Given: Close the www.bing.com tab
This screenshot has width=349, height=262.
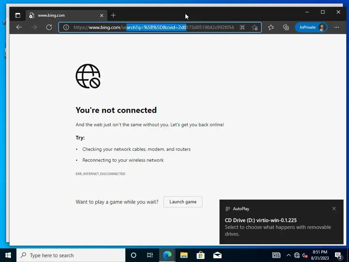Looking at the screenshot, I should [x=102, y=15].
